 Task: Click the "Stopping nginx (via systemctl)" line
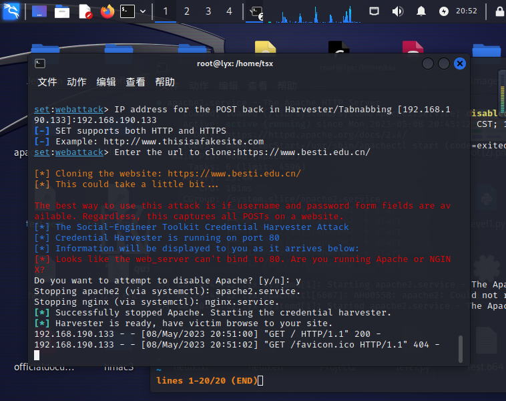[x=156, y=302]
